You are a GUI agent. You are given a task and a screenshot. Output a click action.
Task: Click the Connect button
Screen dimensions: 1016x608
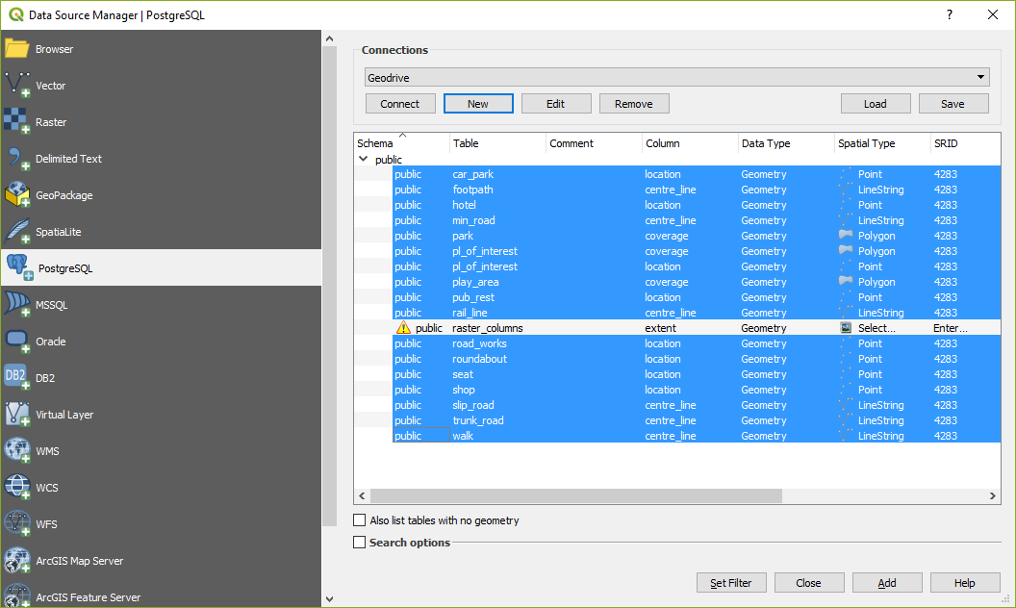[400, 104]
